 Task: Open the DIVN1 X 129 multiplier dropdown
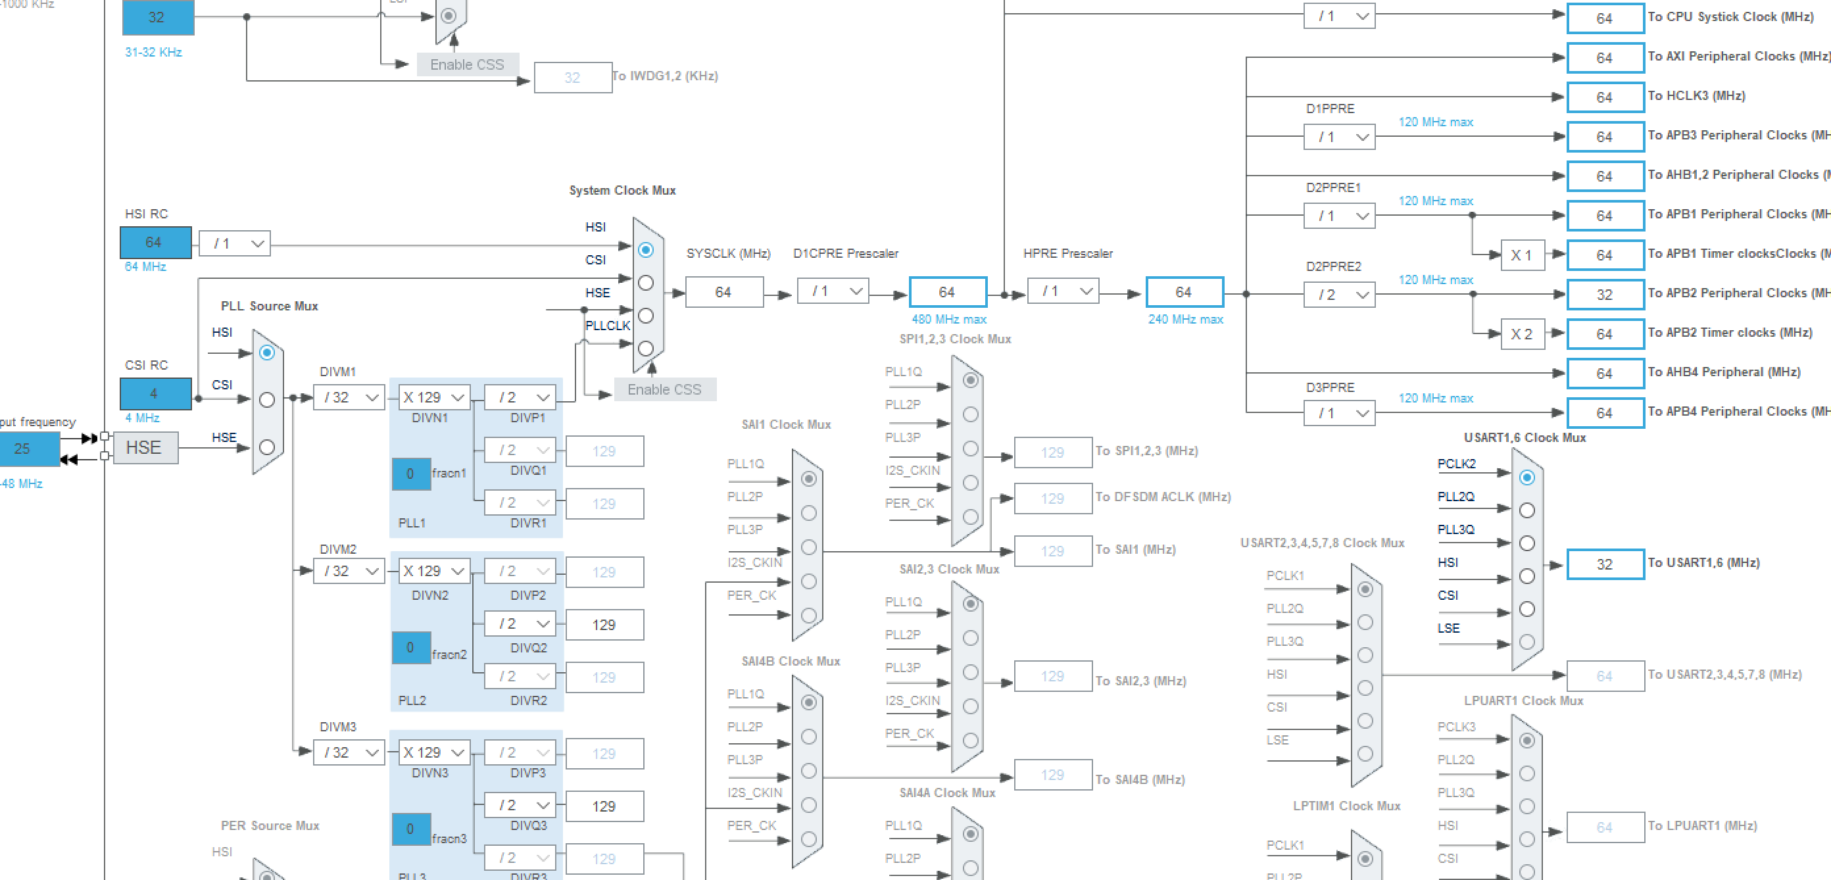pos(433,397)
